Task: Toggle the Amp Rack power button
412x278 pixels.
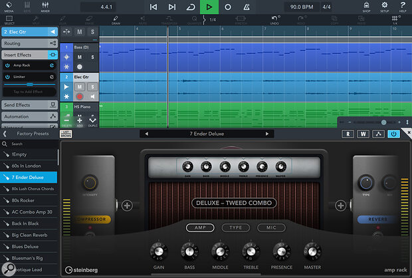Action: pos(393,134)
